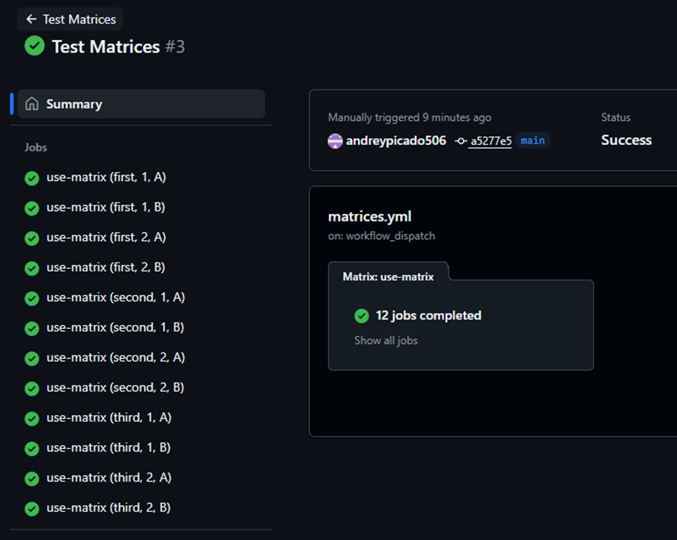677x540 pixels.
Task: Open job use-matrix (third, 1, A)
Action: pyautogui.click(x=108, y=418)
